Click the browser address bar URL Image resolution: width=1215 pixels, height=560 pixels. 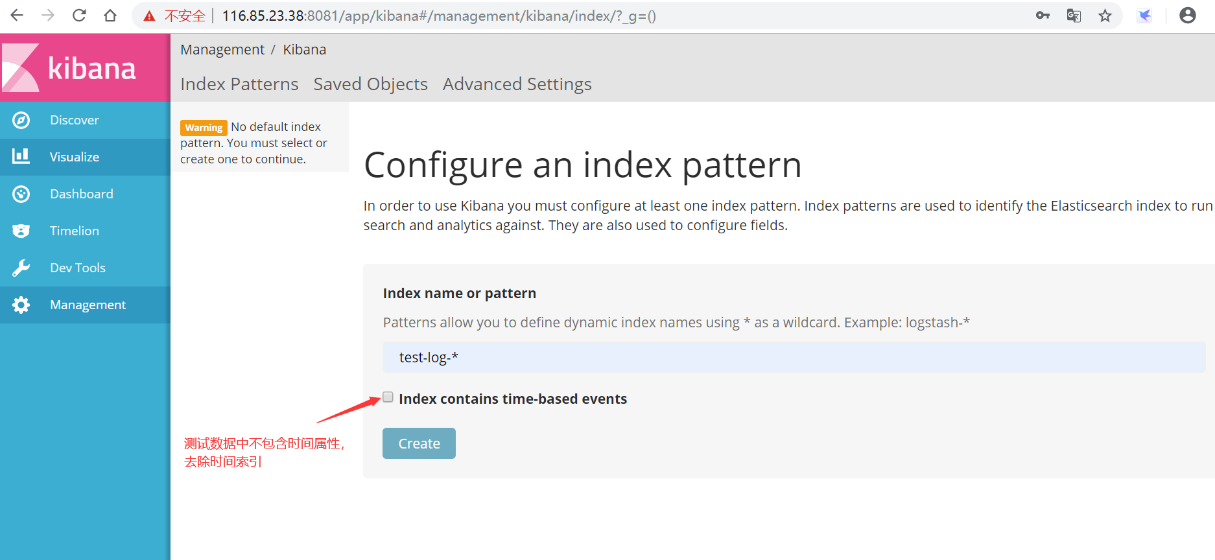click(439, 16)
